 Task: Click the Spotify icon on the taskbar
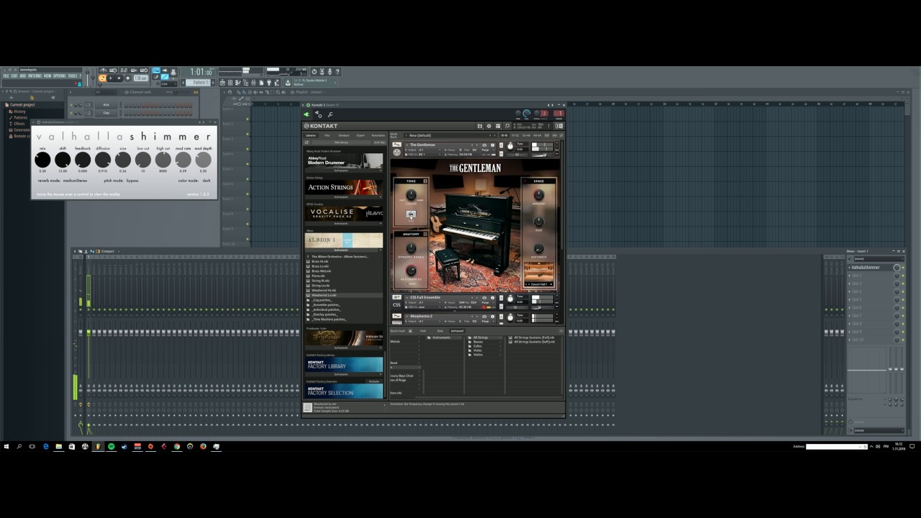click(x=111, y=446)
